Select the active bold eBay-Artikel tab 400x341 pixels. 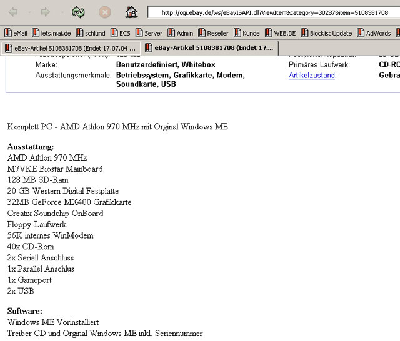pos(209,48)
